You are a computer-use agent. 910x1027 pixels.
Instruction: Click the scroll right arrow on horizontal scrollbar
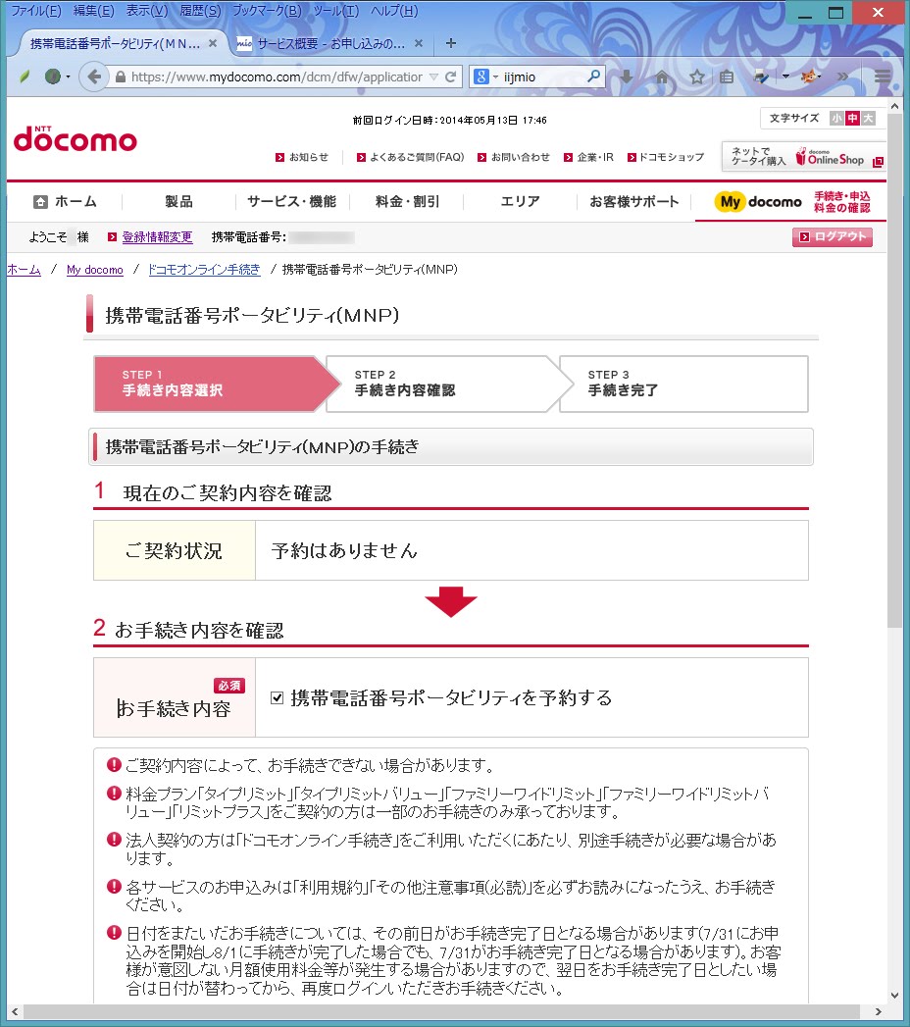point(879,1012)
